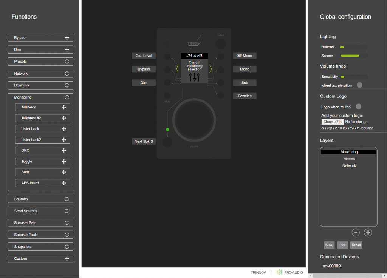The image size is (387, 278).
Task: Click the monitoring sliders icon on device screen
Action: click(x=194, y=77)
